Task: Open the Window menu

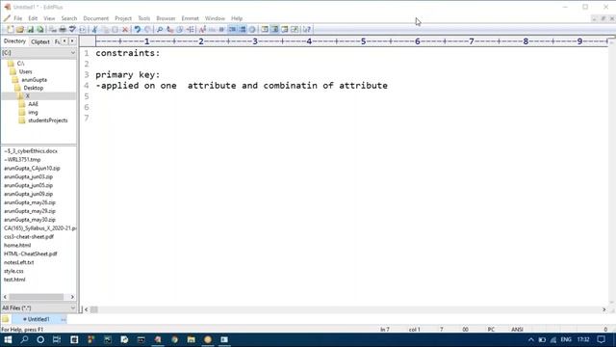Action: [215, 18]
